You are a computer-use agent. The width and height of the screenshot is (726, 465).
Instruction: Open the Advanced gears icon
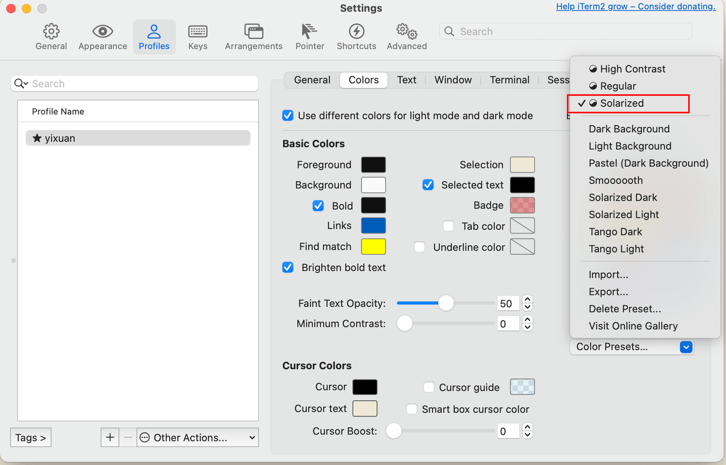tap(406, 32)
